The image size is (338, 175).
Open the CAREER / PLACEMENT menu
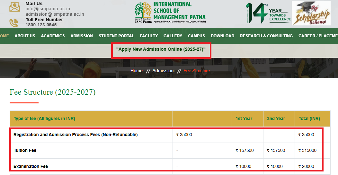point(318,36)
